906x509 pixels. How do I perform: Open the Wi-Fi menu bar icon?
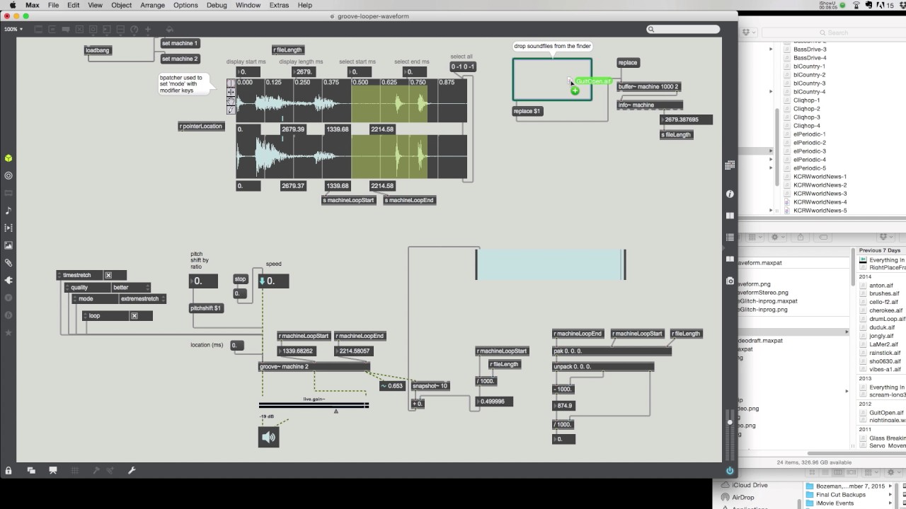(x=856, y=5)
